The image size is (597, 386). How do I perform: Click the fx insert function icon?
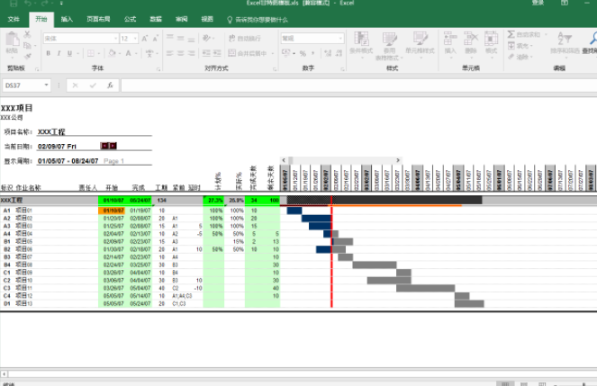pos(110,85)
